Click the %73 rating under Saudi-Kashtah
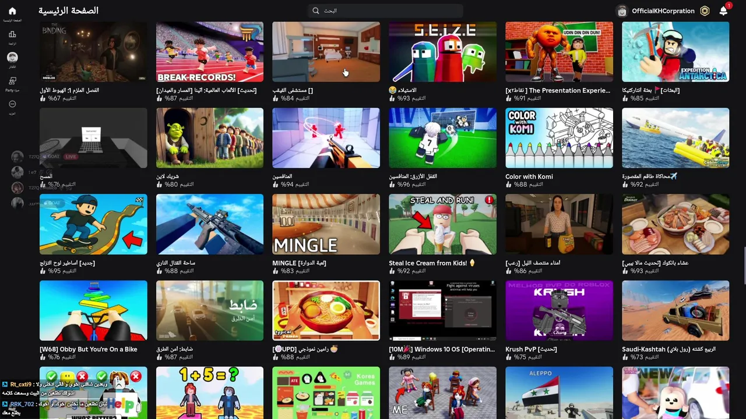Screen dimensions: 746x419 click(x=637, y=357)
